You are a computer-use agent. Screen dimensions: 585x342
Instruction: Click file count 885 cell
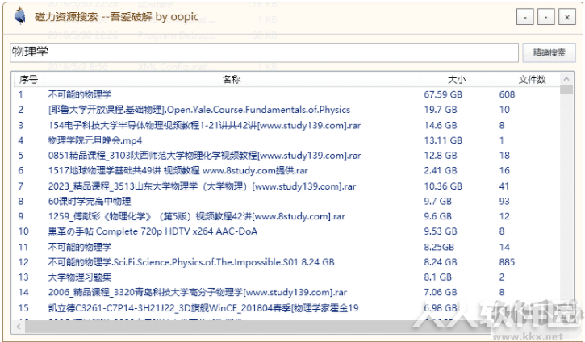(507, 262)
